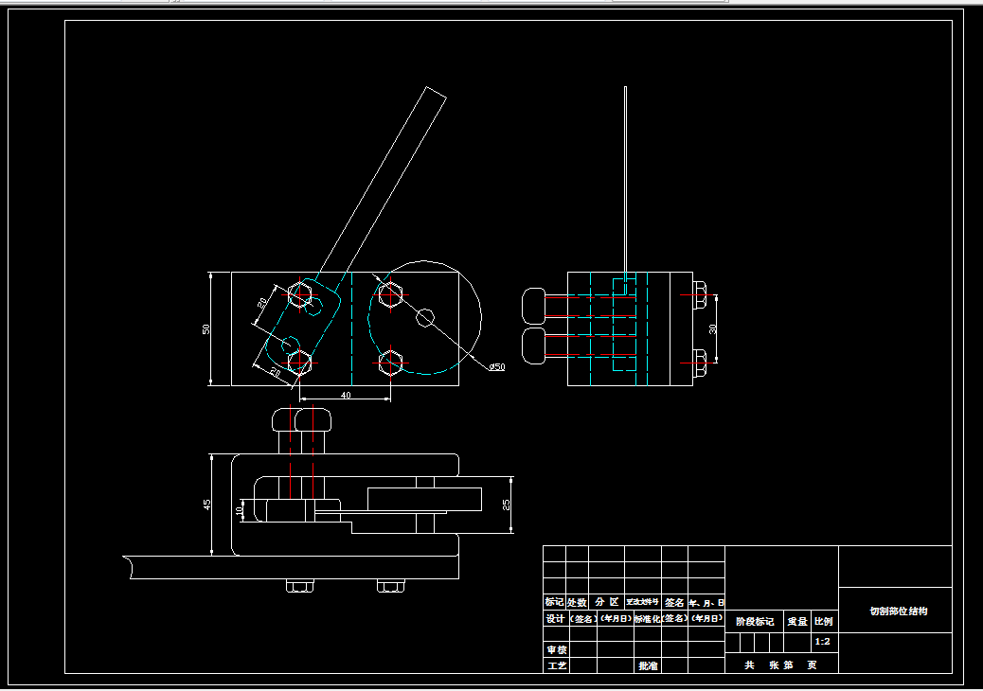983x691 pixels.
Task: Click the 30 dimension beside the side-view nuts
Action: (x=712, y=328)
